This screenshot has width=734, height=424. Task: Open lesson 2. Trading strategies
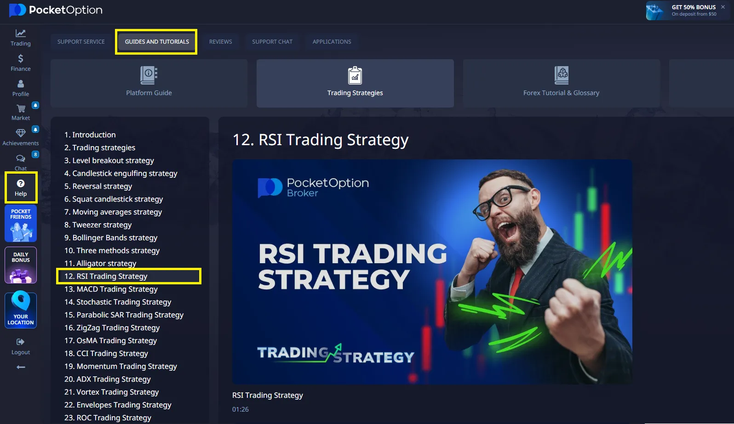pos(100,147)
